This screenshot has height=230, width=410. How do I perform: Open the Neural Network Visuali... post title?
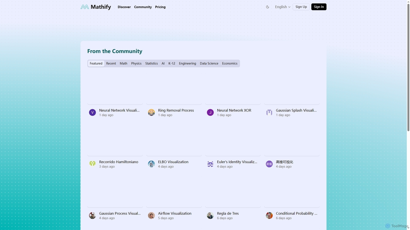click(119, 110)
